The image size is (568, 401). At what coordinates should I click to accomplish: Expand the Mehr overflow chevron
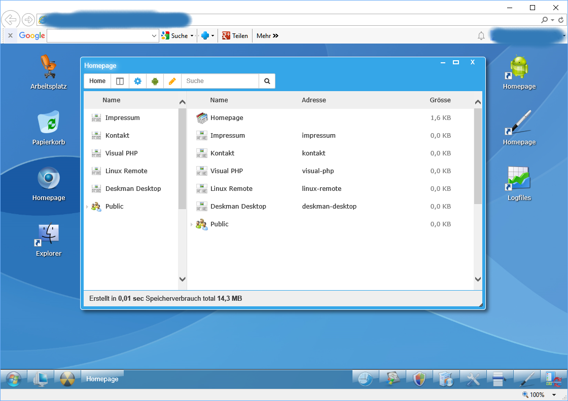pos(276,36)
